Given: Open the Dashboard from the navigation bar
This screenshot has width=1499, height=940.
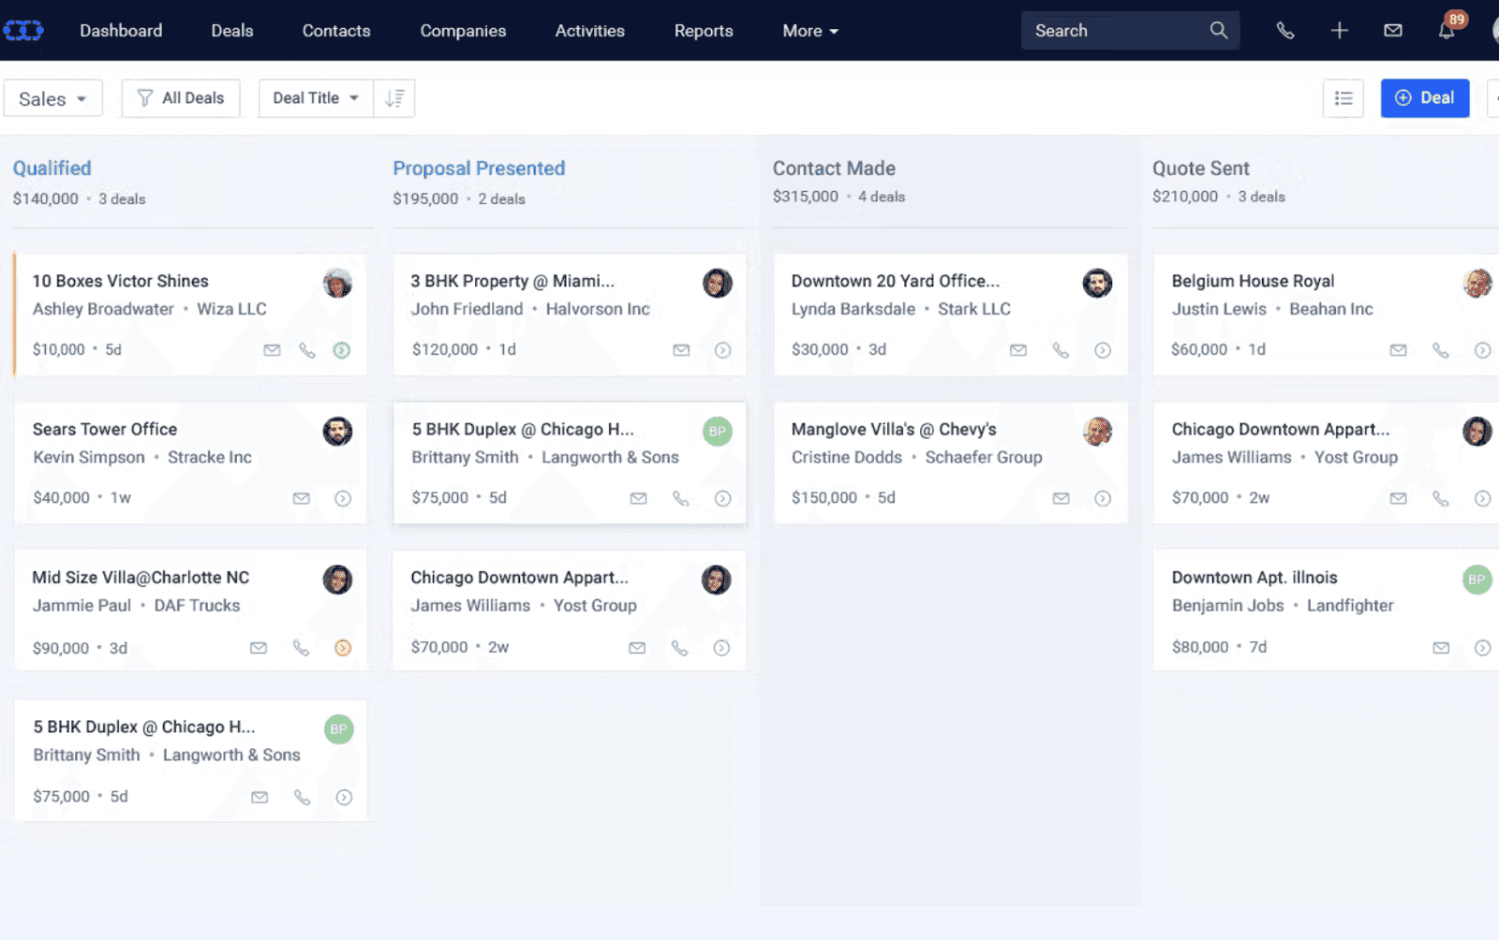Looking at the screenshot, I should (x=121, y=30).
